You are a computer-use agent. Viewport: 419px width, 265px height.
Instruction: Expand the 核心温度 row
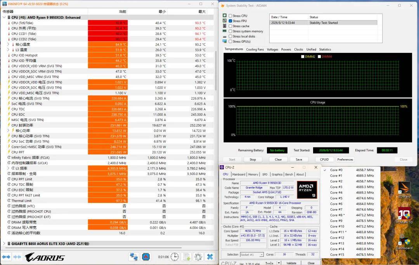[8, 44]
